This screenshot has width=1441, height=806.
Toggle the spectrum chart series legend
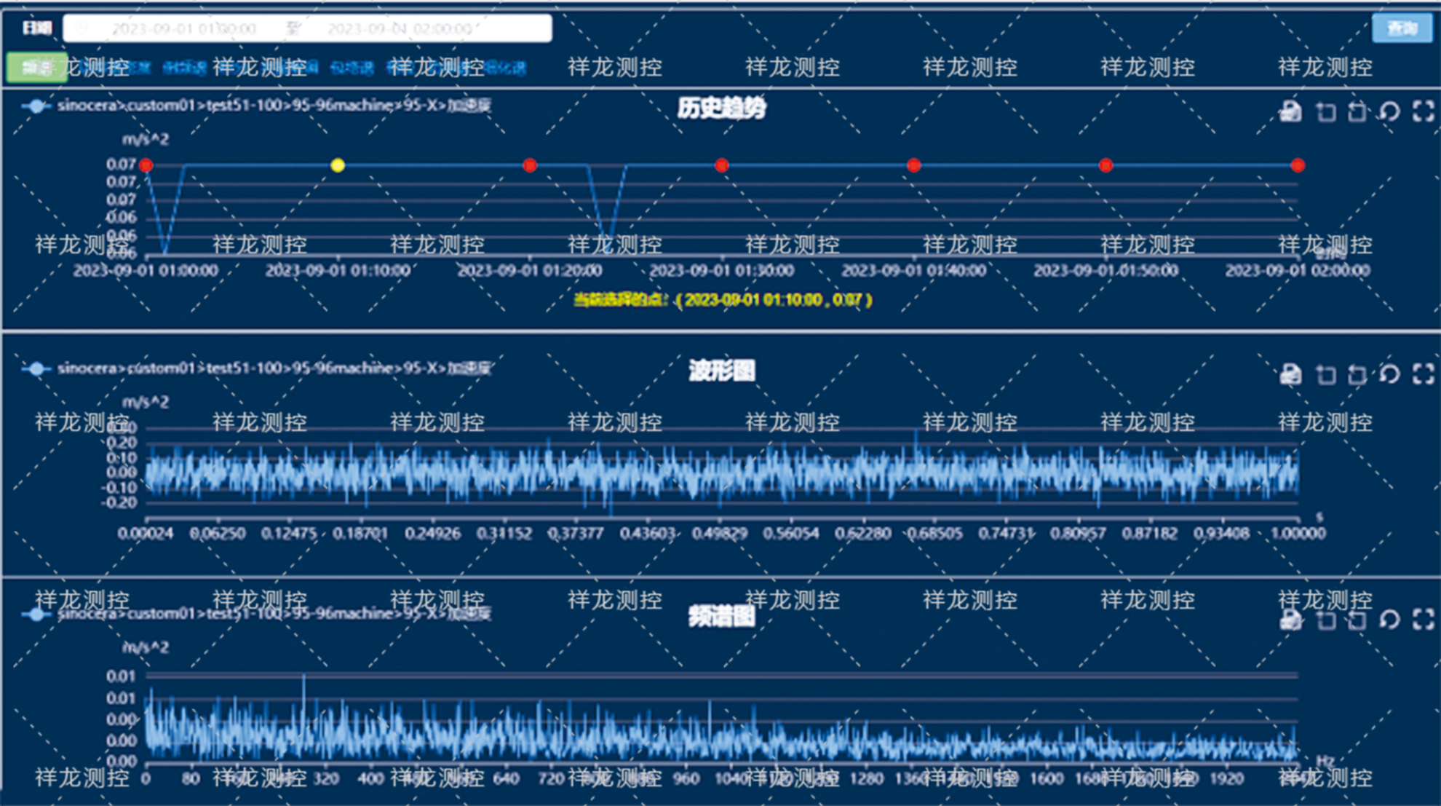(36, 615)
